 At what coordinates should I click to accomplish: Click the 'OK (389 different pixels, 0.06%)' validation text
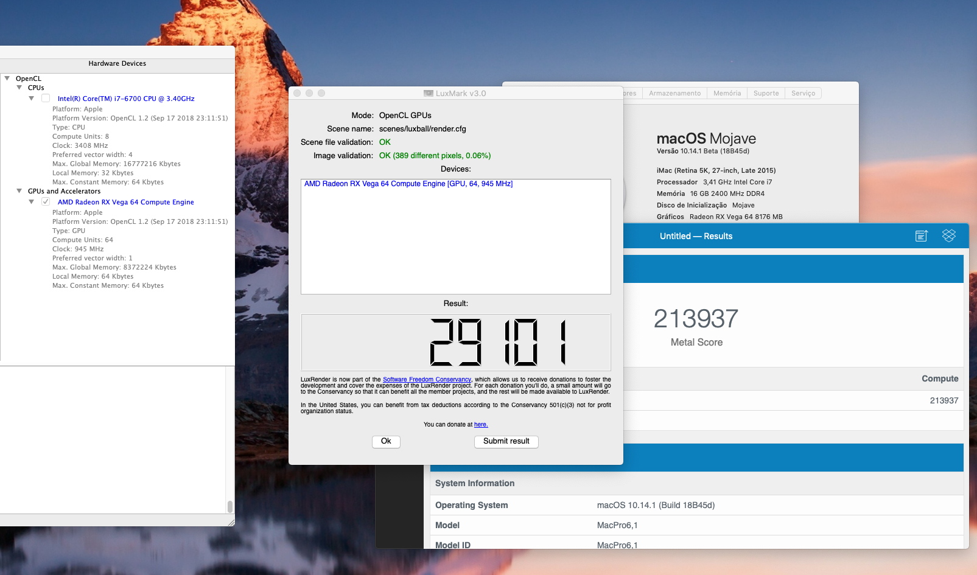pyautogui.click(x=435, y=156)
